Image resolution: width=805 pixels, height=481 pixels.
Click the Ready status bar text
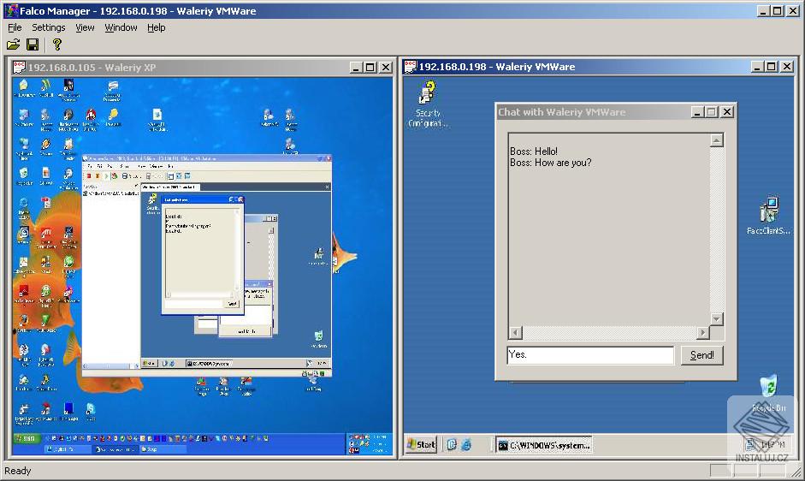click(17, 471)
